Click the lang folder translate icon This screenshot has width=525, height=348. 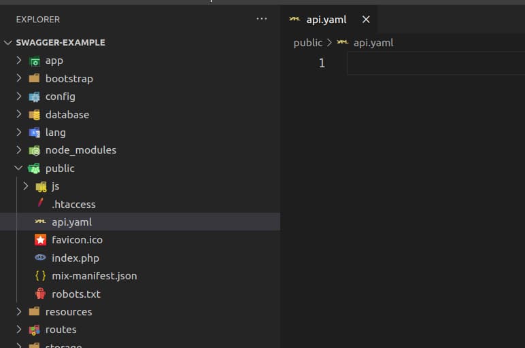point(34,133)
